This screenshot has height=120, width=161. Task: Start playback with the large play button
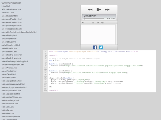(99, 9)
